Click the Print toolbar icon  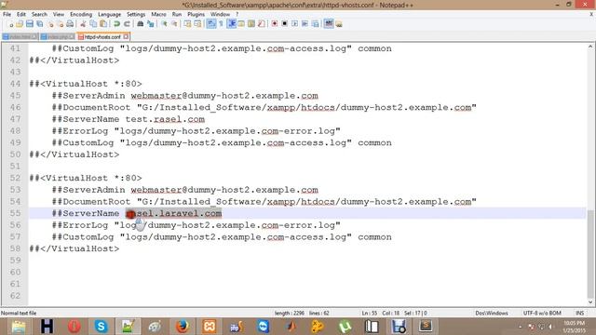(70, 24)
